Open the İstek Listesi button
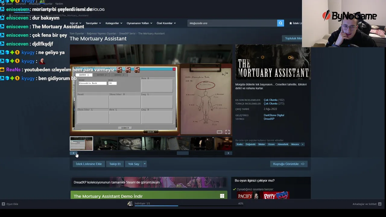The height and width of the screenshot is (217, 386). pos(295,23)
